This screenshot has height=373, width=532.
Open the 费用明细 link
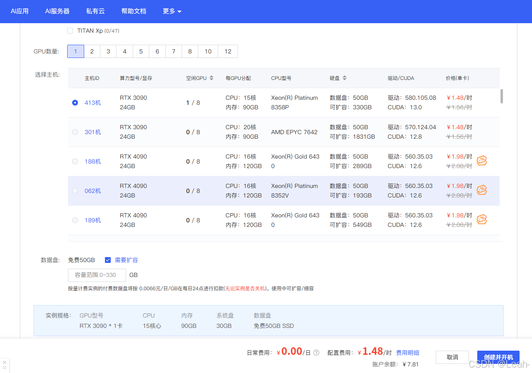click(408, 353)
